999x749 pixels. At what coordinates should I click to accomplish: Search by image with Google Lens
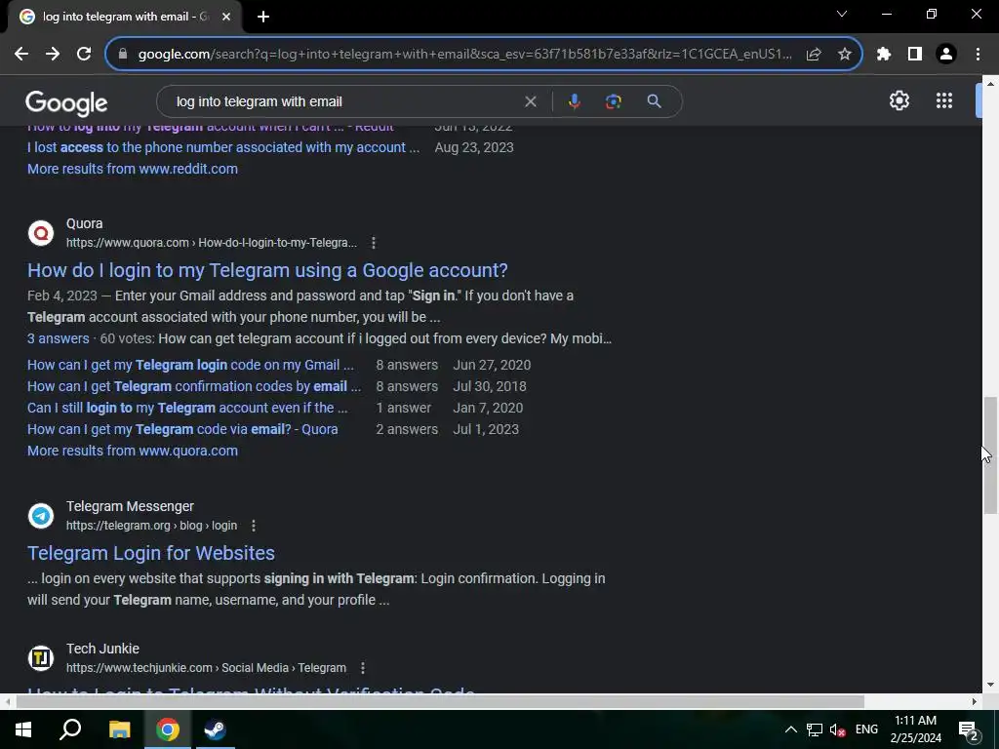[613, 101]
